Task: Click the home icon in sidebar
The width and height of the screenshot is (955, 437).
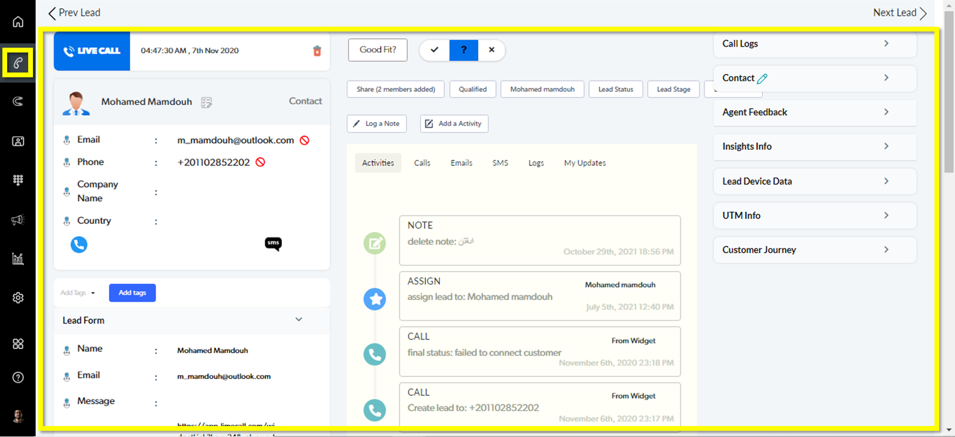Action: click(x=18, y=22)
